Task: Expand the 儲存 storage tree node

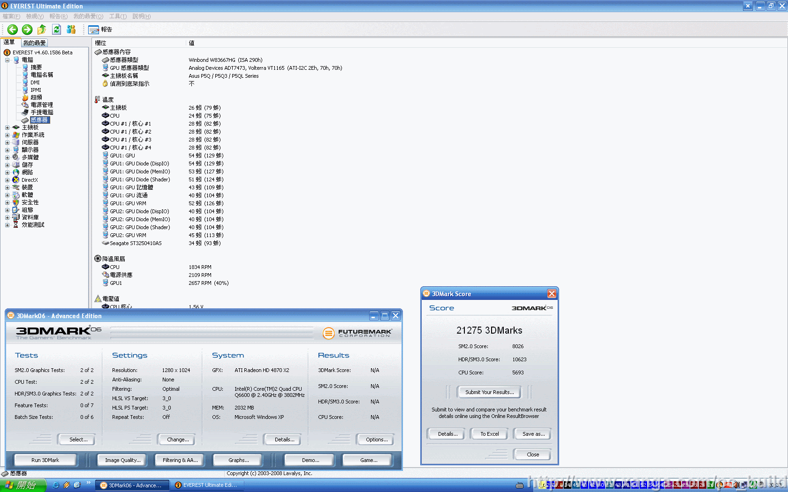Action: [7, 165]
